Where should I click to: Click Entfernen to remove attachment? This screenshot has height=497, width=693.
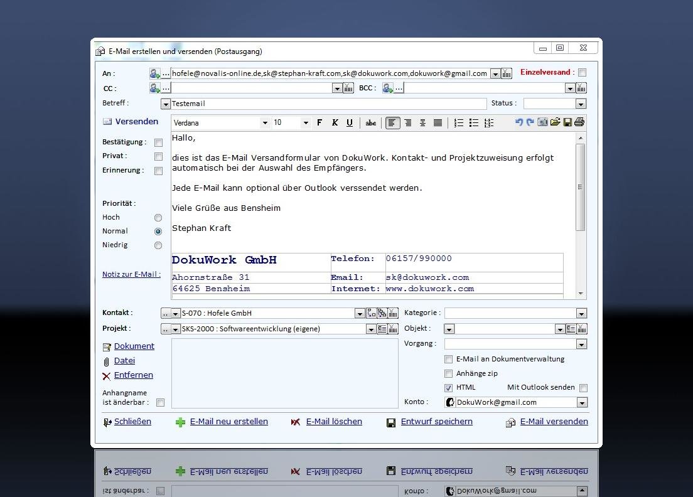tap(134, 375)
